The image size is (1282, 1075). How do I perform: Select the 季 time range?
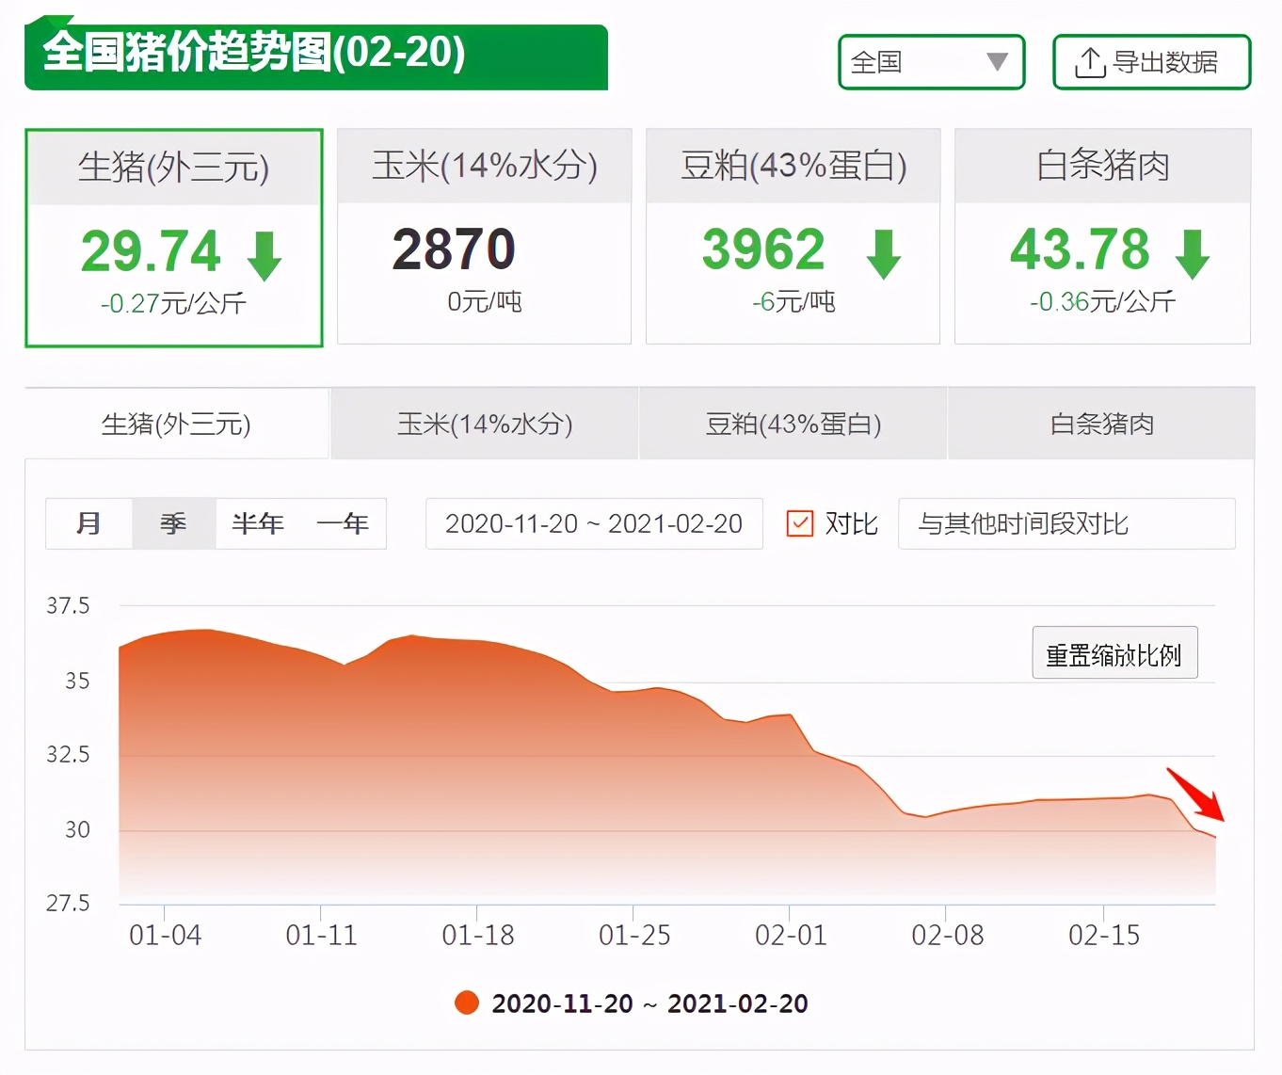(x=173, y=523)
